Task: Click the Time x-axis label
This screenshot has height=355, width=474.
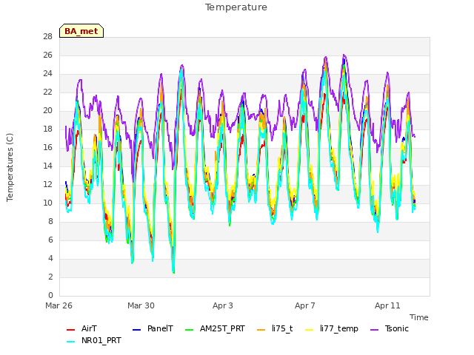Action: 419,317
